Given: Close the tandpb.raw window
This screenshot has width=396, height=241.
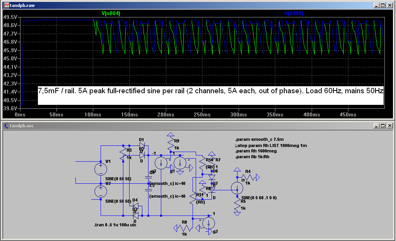Looking at the screenshot, I should coord(390,5).
